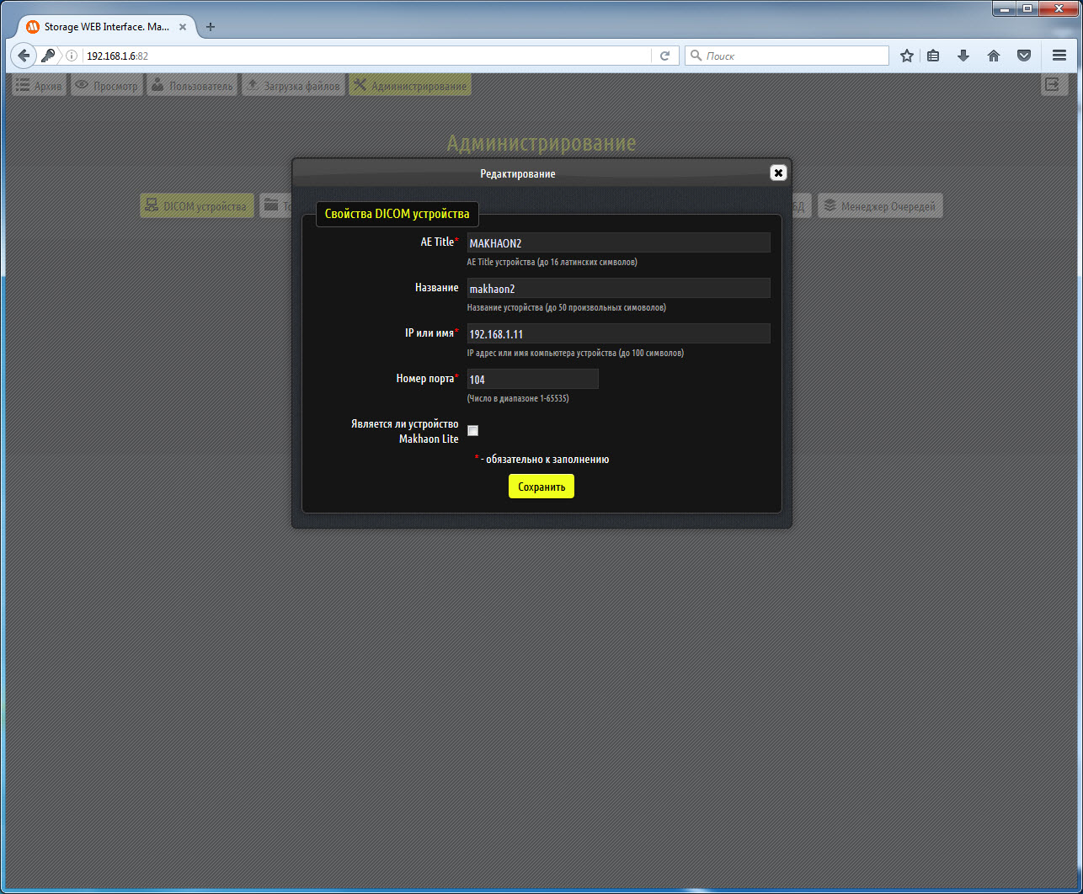The height and width of the screenshot is (894, 1083).
Task: Open the Просмотр tab
Action: (106, 85)
